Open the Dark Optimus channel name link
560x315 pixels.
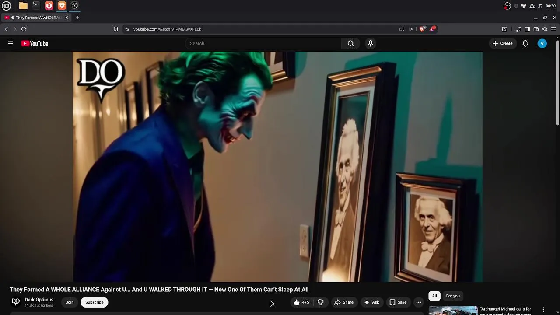click(x=39, y=300)
